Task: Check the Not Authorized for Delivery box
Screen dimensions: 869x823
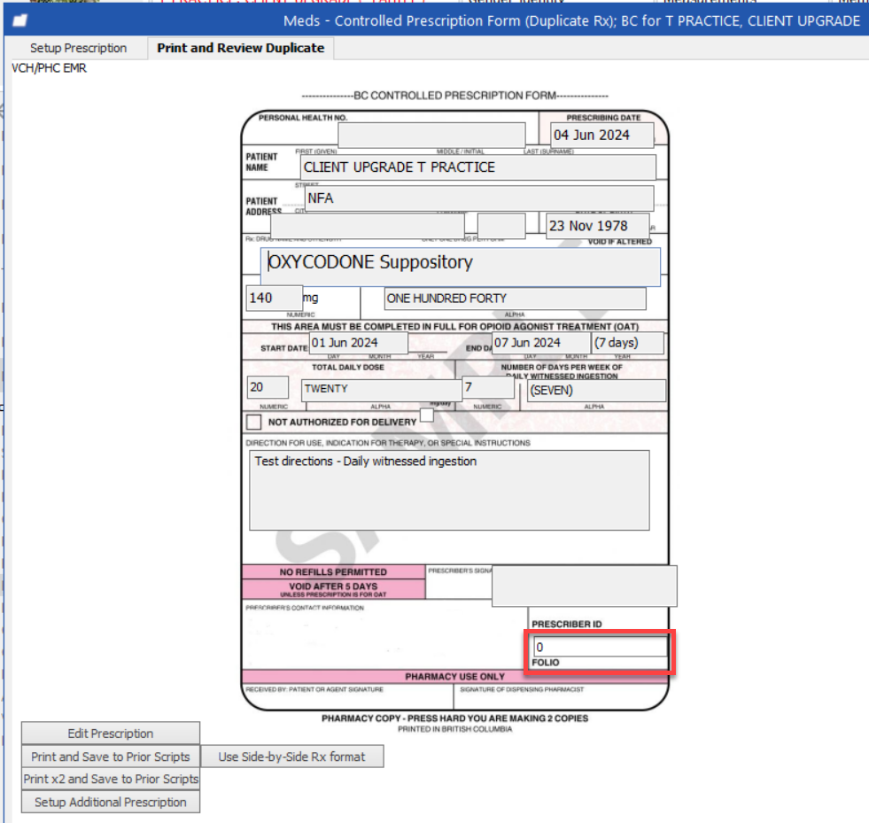Action: click(x=254, y=423)
